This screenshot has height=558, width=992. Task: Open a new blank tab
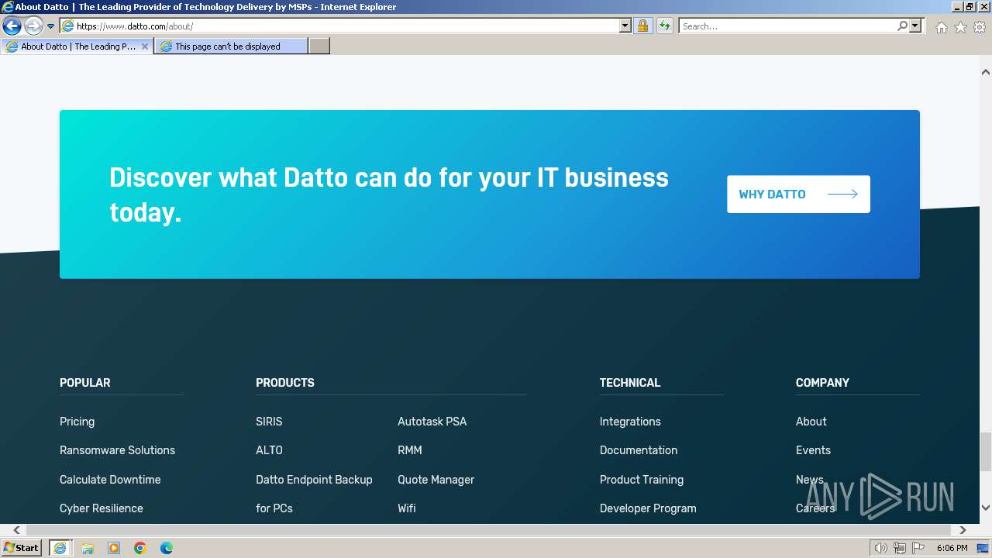319,46
